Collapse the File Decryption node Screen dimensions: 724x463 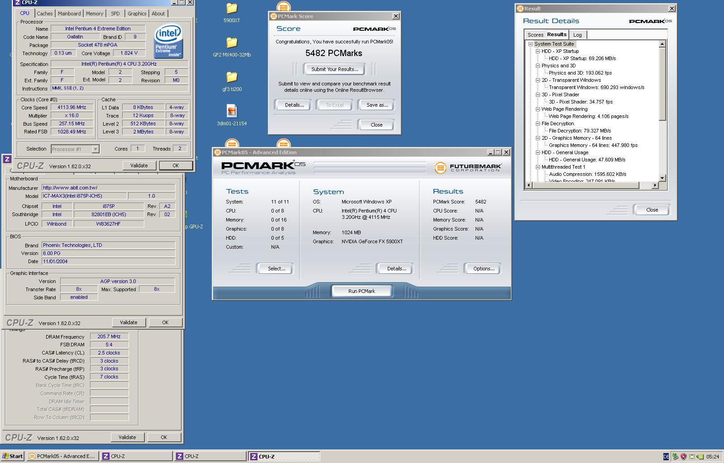pyautogui.click(x=538, y=123)
